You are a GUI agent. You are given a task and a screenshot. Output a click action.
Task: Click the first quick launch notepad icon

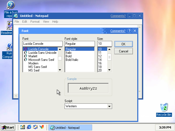click(23, 127)
